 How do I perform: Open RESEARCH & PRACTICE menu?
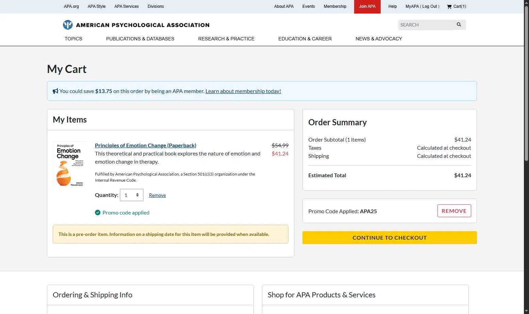coord(226,39)
